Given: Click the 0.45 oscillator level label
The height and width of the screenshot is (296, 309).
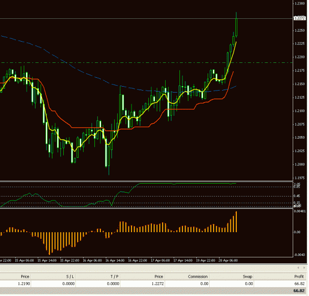Looking at the screenshot, I should tap(297, 196).
